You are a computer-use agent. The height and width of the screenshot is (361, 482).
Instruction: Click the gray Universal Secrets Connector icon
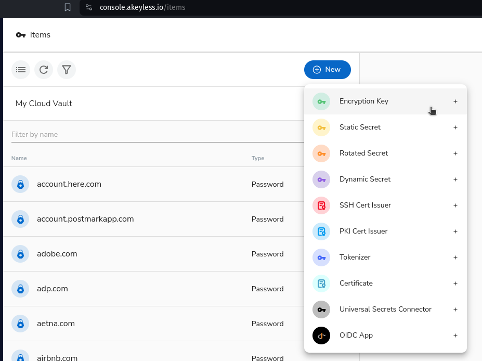[x=321, y=310]
